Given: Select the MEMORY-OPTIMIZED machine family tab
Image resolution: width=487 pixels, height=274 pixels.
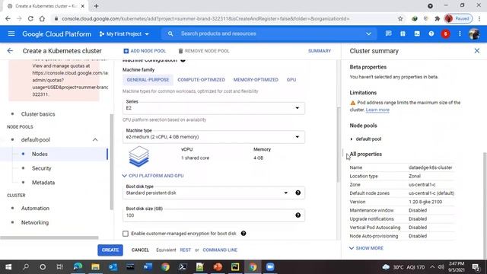Looking at the screenshot, I should (x=256, y=80).
